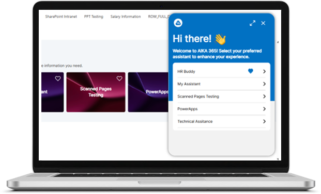Expand Scanned Pages Testing chevron

(x=264, y=96)
